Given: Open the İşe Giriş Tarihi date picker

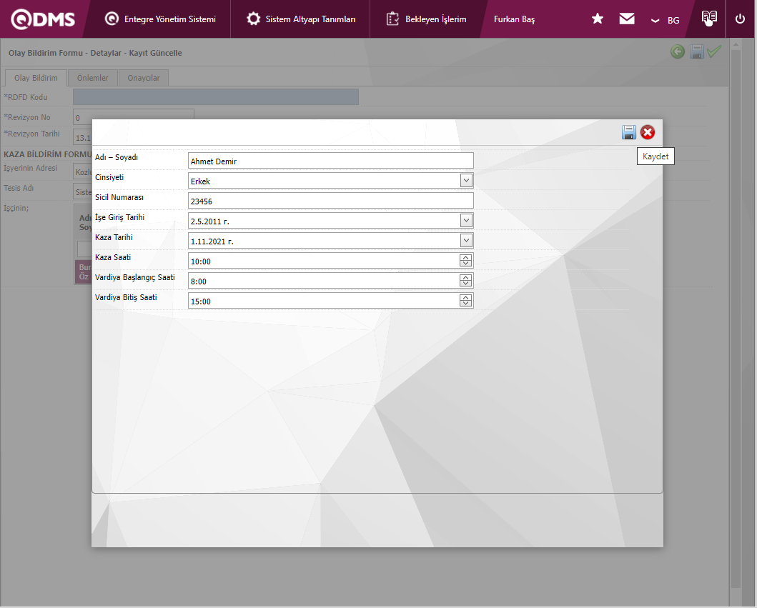Looking at the screenshot, I should coord(466,221).
